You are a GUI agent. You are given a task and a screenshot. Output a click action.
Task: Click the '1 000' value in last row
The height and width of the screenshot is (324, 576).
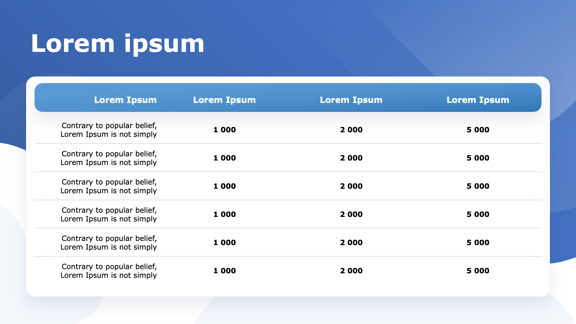(224, 271)
